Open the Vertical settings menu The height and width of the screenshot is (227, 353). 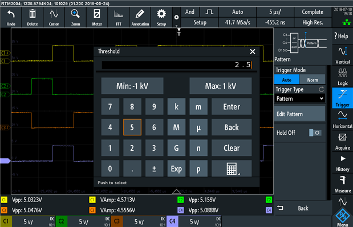pos(342,55)
